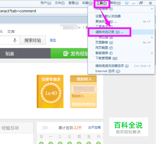Click the 3月 calendar label
The height and width of the screenshot is (144, 156).
[45, 128]
